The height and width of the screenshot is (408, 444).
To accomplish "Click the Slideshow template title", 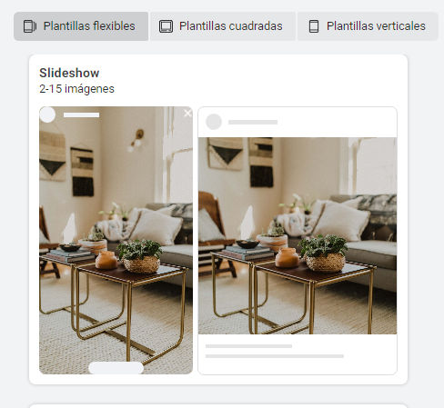I will coord(69,73).
